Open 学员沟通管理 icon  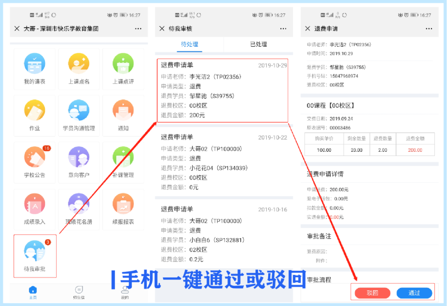(x=79, y=111)
